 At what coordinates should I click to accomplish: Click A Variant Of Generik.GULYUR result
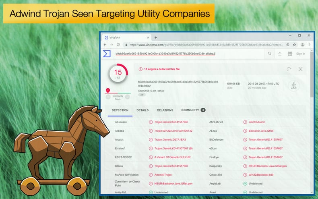(x=172, y=157)
